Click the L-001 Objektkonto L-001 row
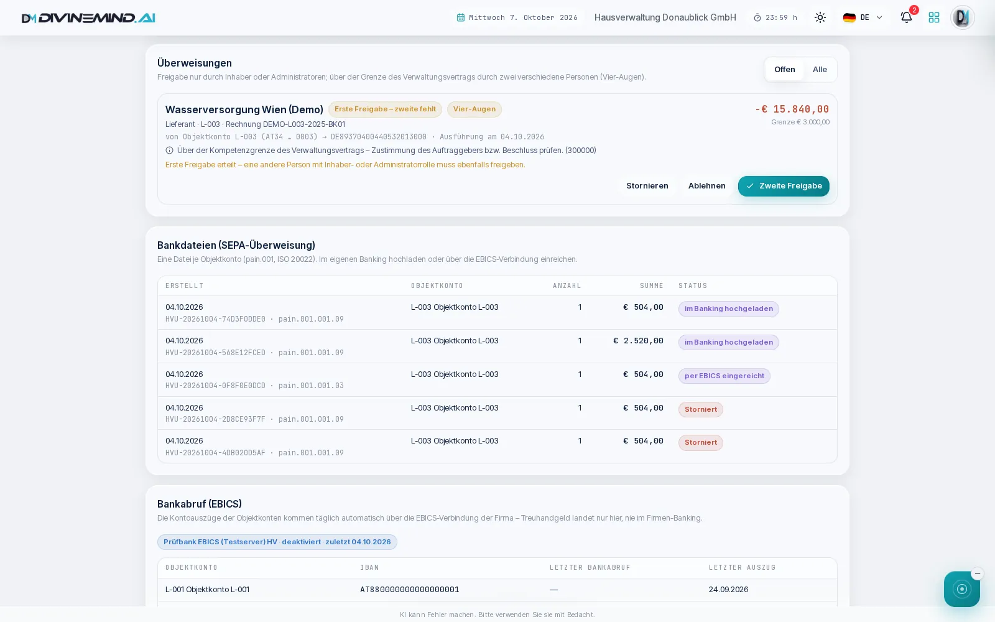 tap(497, 590)
